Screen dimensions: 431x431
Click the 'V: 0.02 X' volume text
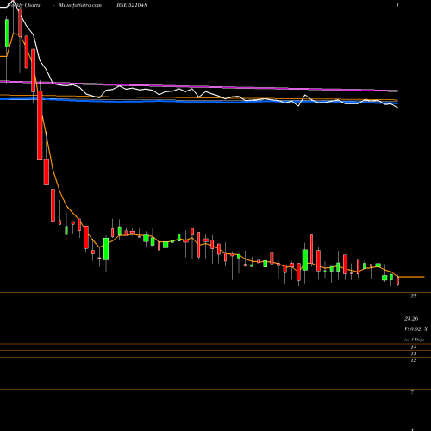(x=415, y=329)
